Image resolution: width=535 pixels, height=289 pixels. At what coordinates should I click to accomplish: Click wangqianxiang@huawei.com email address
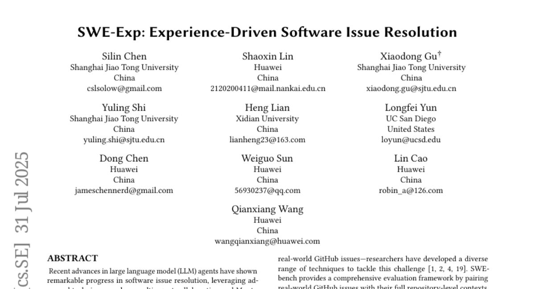[267, 241]
